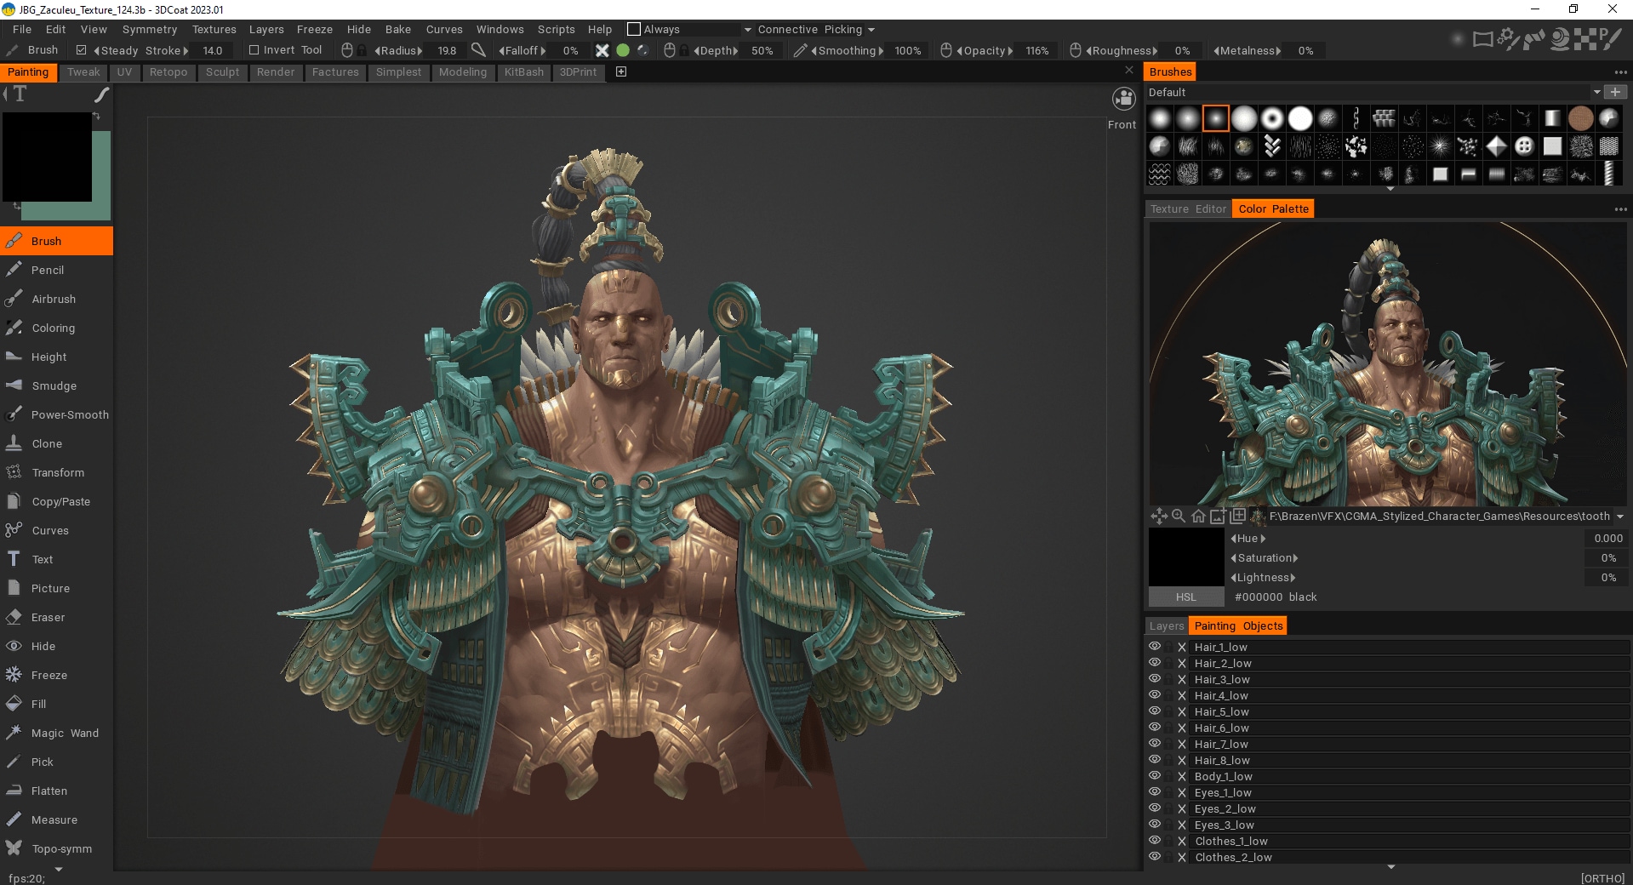Open the Textures menu

(214, 30)
